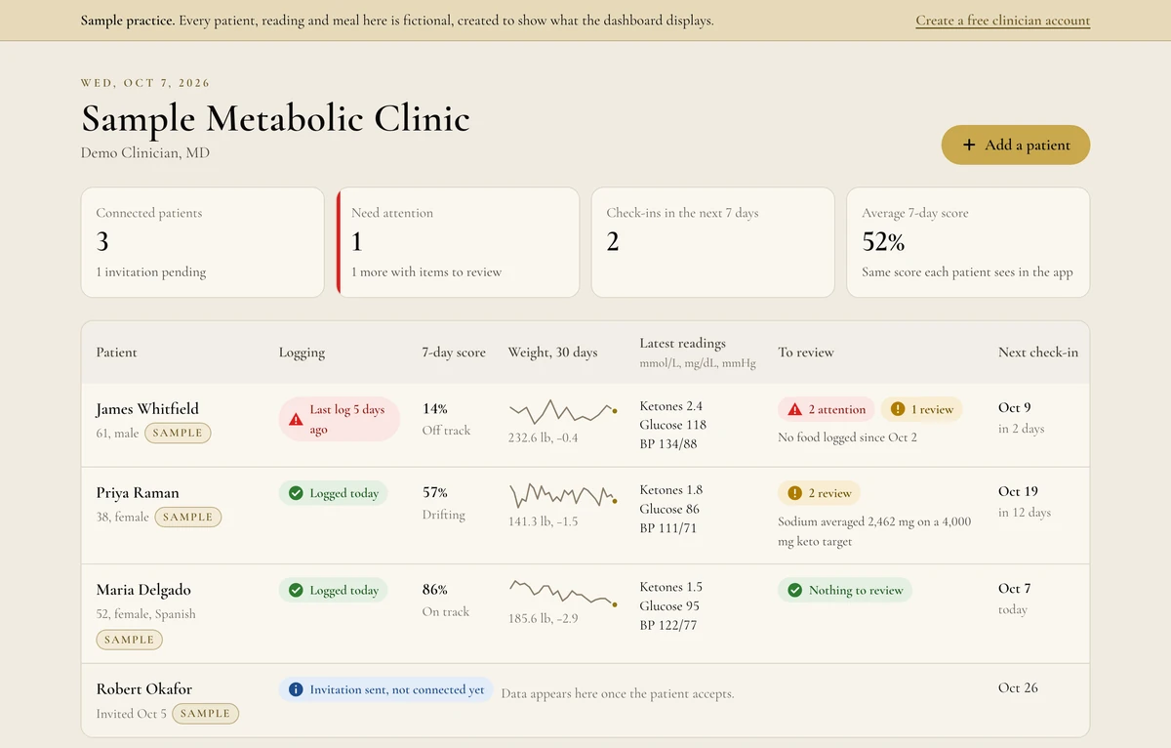Click the BP 122/77 reading
The width and height of the screenshot is (1171, 748).
click(668, 625)
